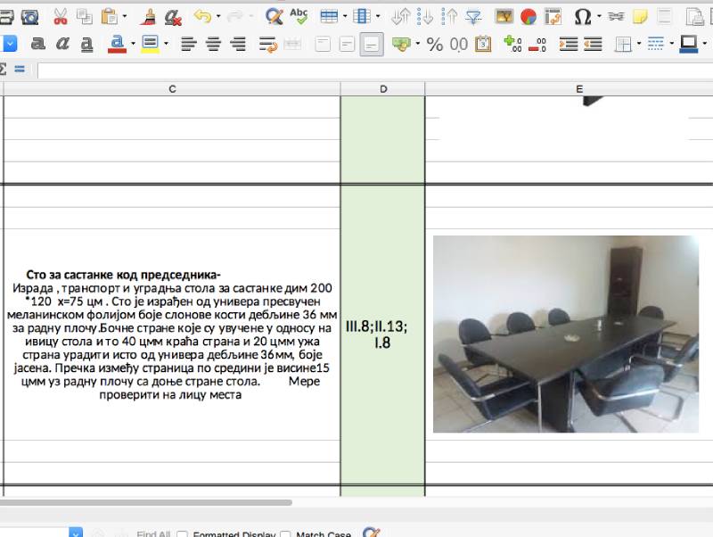Select the Clone Formatting paintbrush tool

(x=149, y=14)
